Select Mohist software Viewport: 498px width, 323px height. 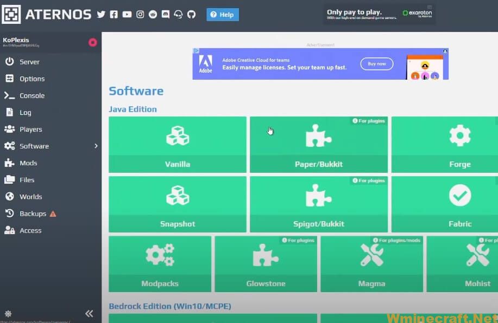(462, 264)
